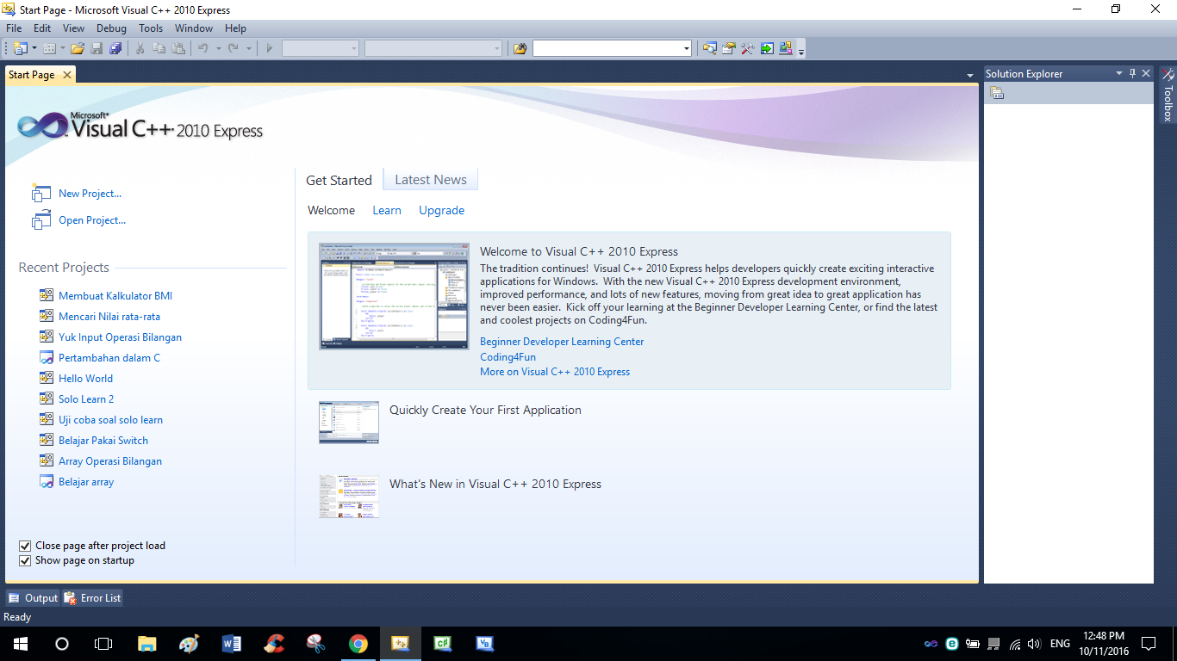
Task: Click the Save floppy disk icon
Action: point(97,48)
